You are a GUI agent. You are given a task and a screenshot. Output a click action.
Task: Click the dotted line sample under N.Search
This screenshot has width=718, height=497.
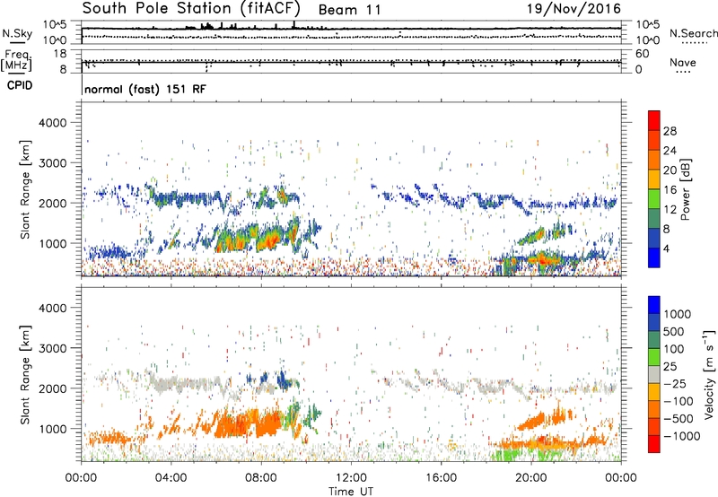(x=695, y=43)
